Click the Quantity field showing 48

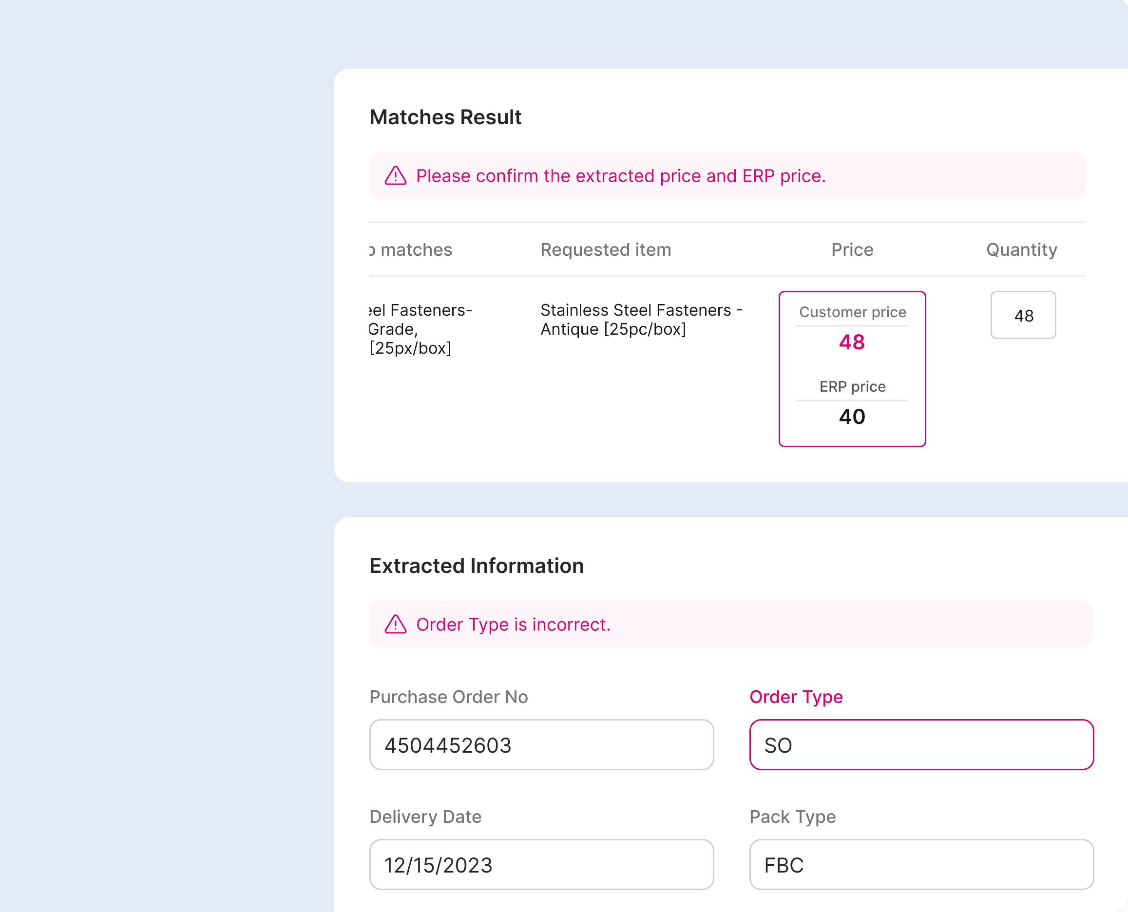coord(1022,315)
